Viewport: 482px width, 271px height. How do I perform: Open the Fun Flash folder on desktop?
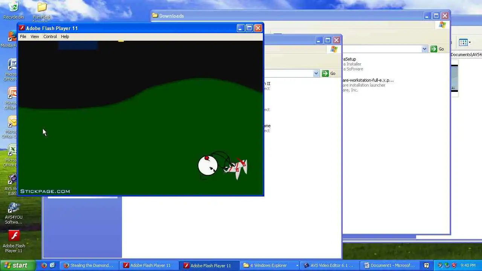42,11
